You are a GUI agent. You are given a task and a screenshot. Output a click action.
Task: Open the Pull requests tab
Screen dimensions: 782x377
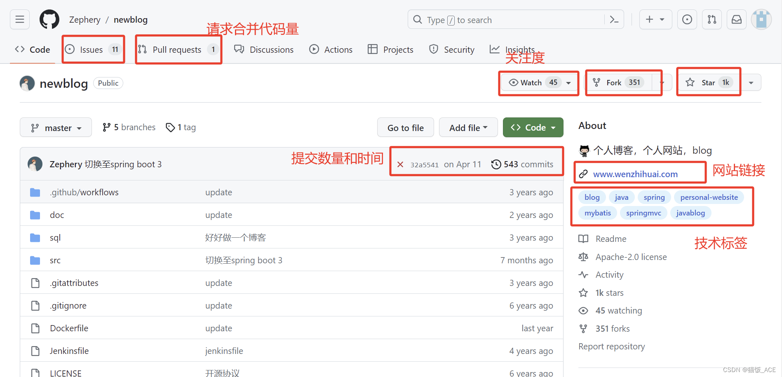(x=178, y=49)
